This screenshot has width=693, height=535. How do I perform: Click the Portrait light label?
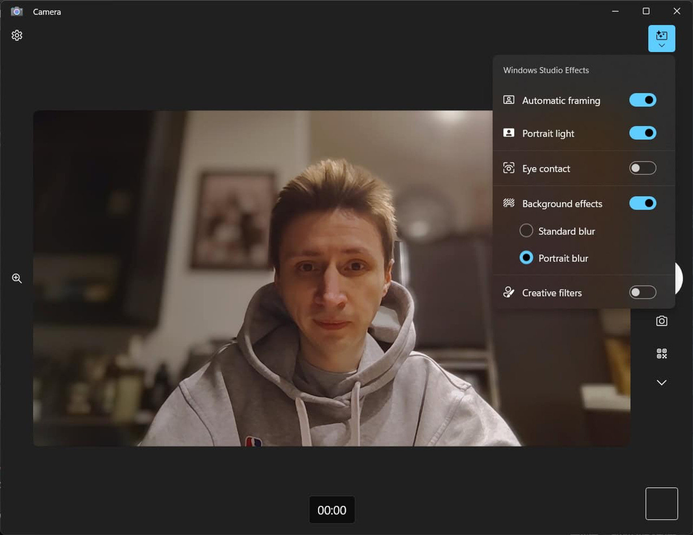(548, 134)
